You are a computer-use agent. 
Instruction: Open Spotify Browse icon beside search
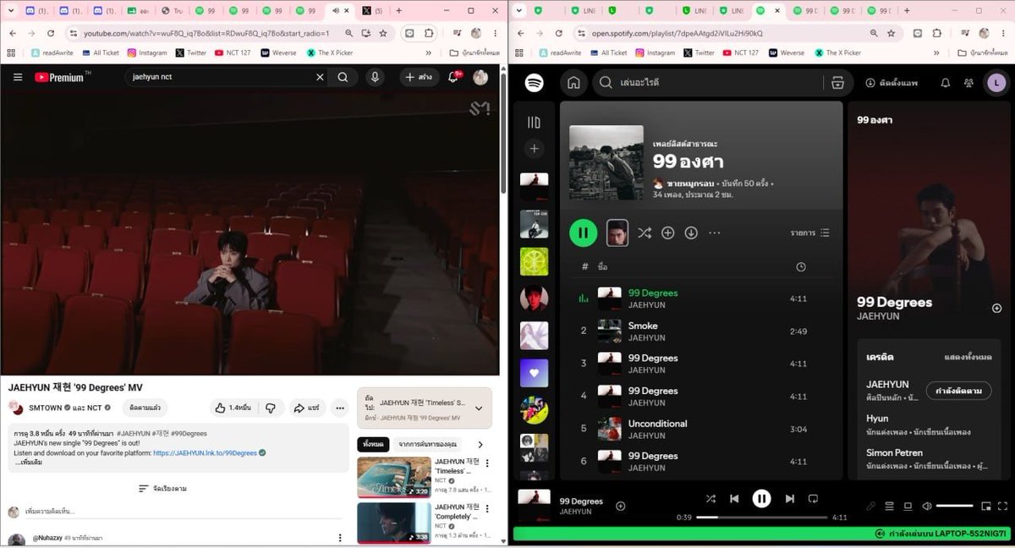pos(837,83)
